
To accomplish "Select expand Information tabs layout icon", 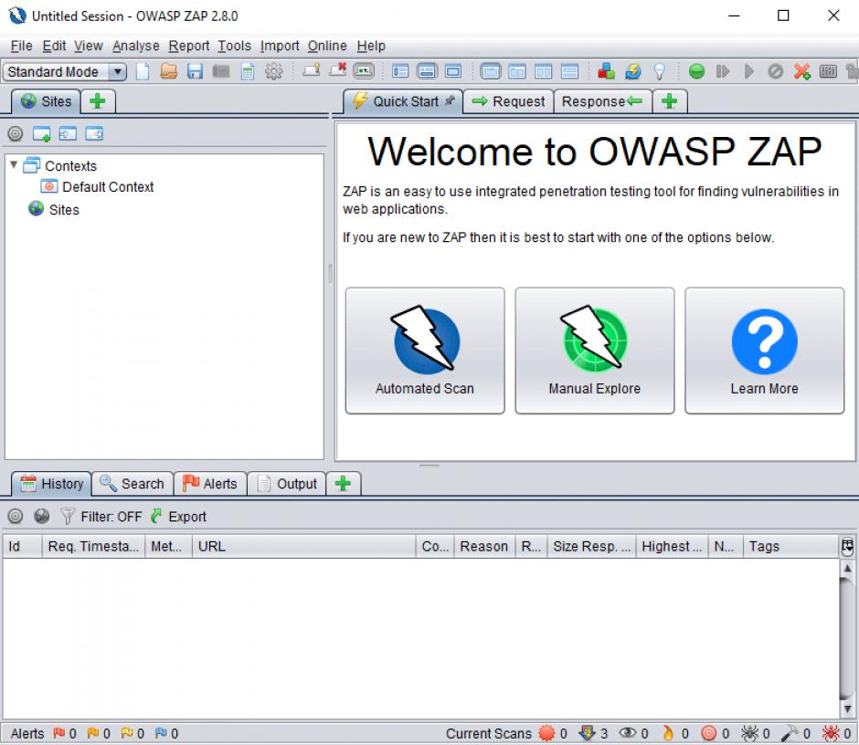I will 427,72.
